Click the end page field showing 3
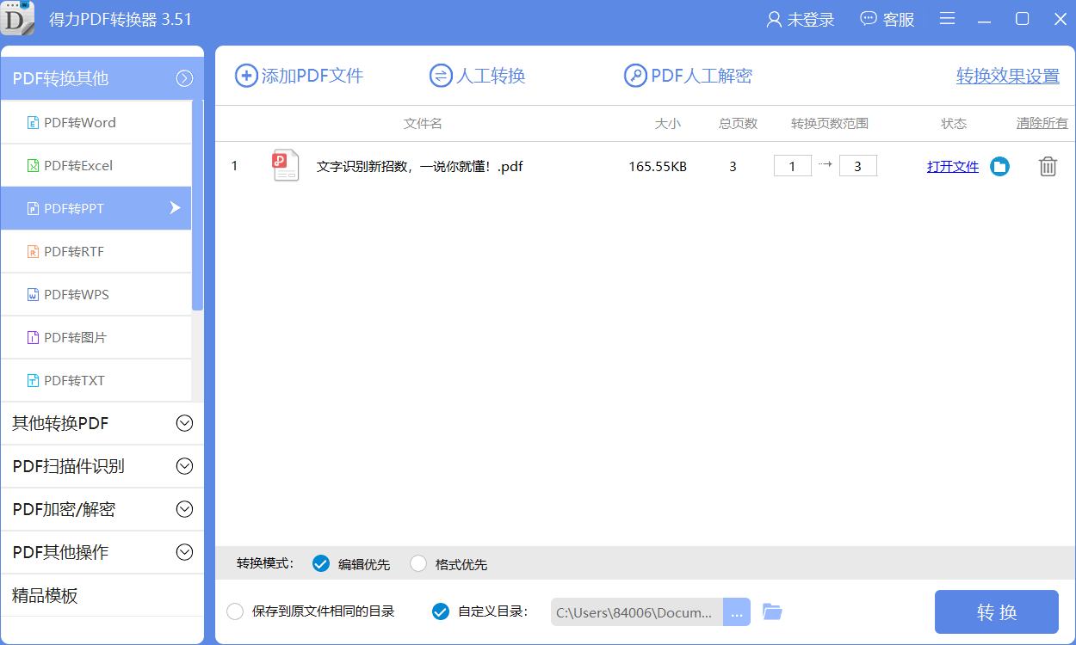 click(x=858, y=166)
